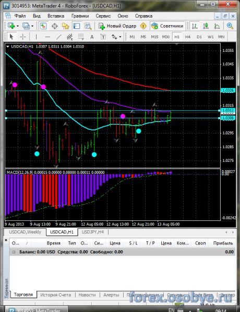Expand the USDCAD,H1 chart title triangle
Viewport: 240px width, 312px height.
click(x=8, y=47)
